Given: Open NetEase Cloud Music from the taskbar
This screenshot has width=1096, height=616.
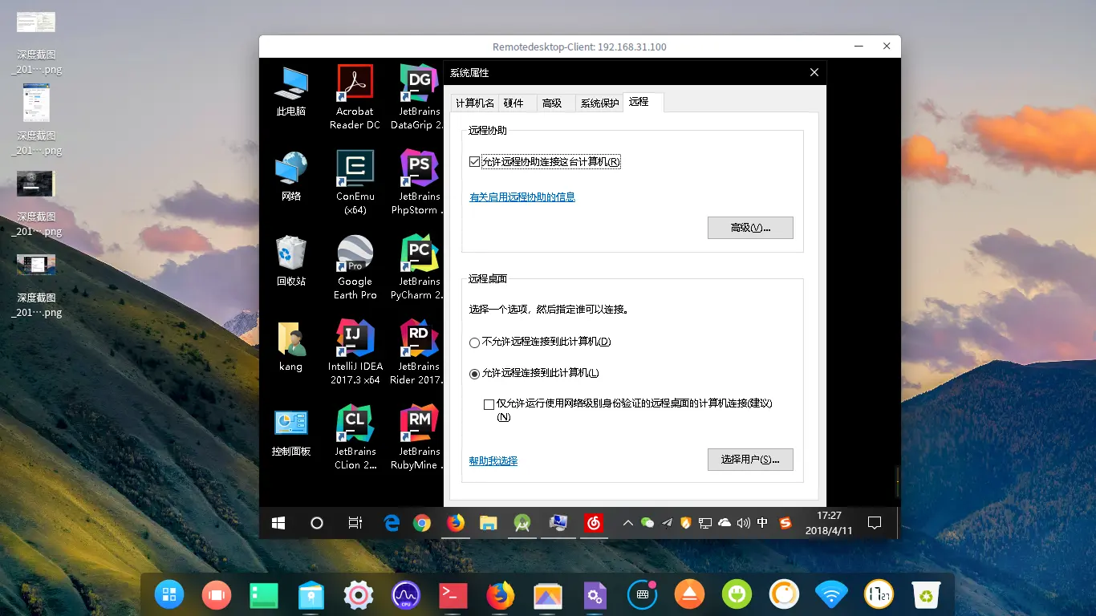Looking at the screenshot, I should 591,523.
